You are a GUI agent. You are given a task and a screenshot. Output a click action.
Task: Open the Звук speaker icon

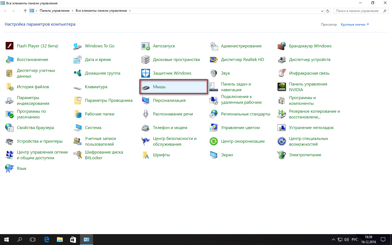pyautogui.click(x=214, y=73)
